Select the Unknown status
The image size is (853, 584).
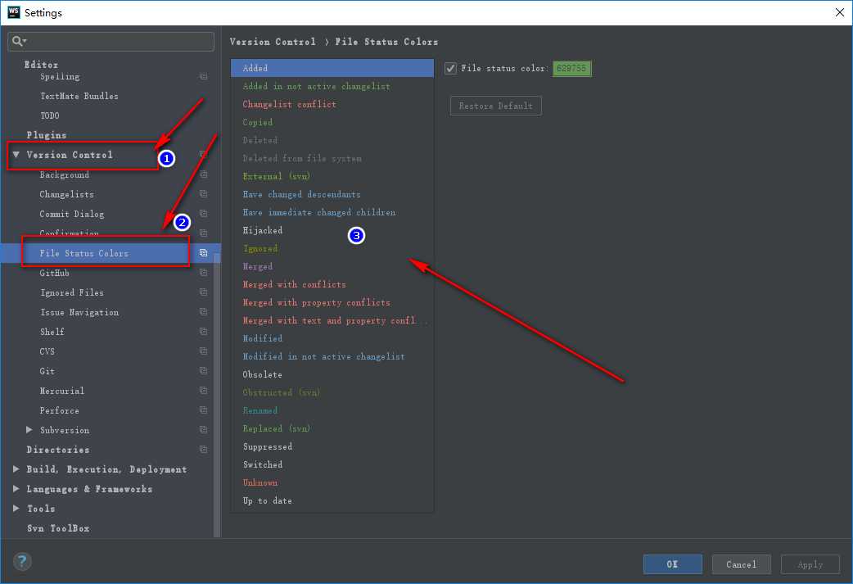[332, 482]
